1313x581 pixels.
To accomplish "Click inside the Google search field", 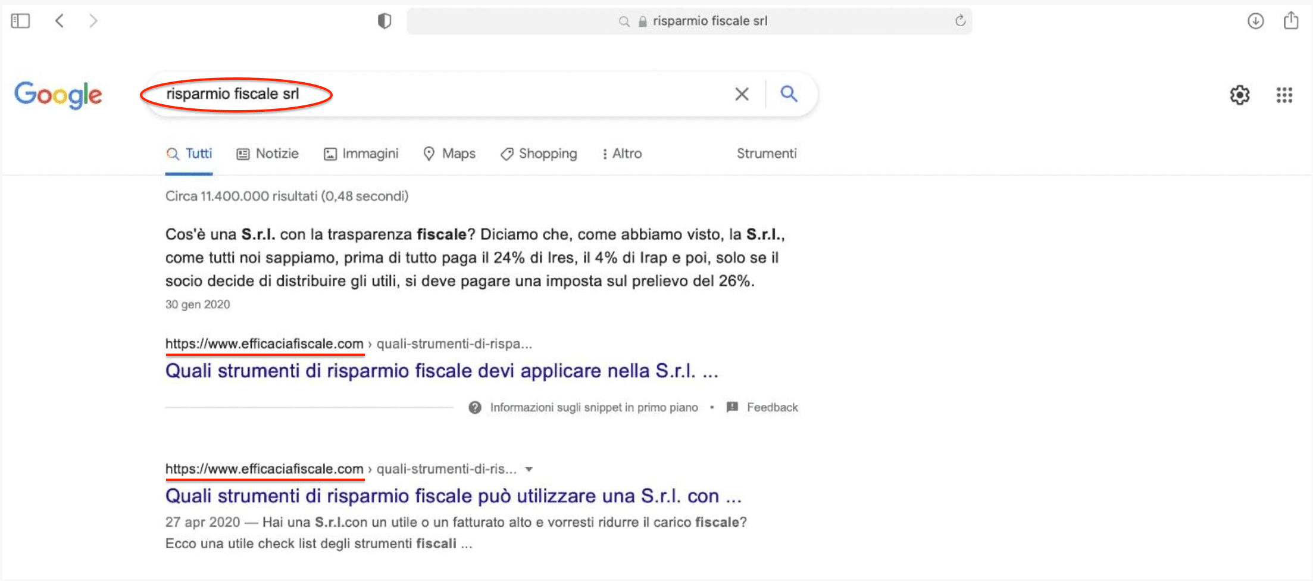I will [x=476, y=94].
